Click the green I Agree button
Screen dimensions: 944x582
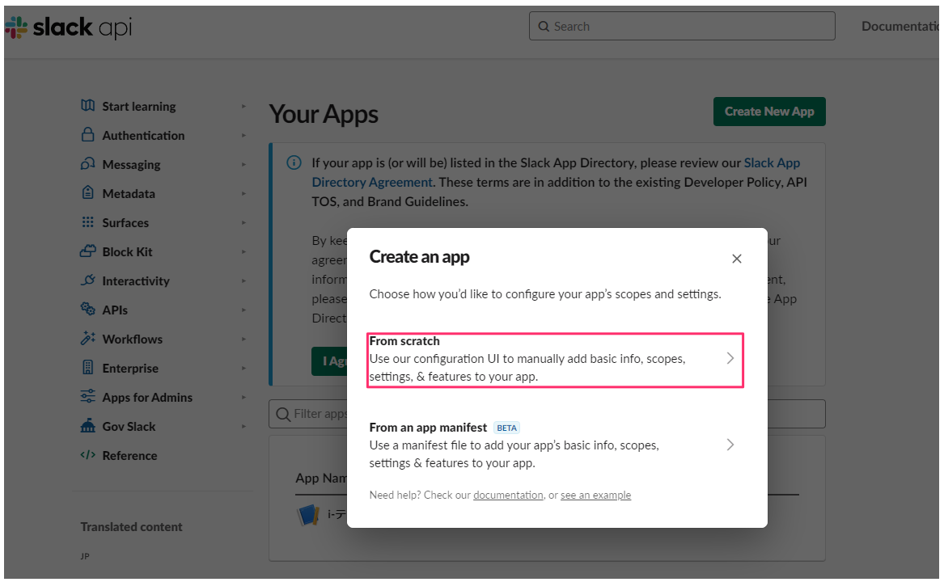(x=329, y=361)
